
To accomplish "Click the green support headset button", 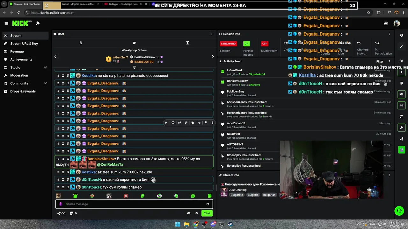I will point(399,211).
